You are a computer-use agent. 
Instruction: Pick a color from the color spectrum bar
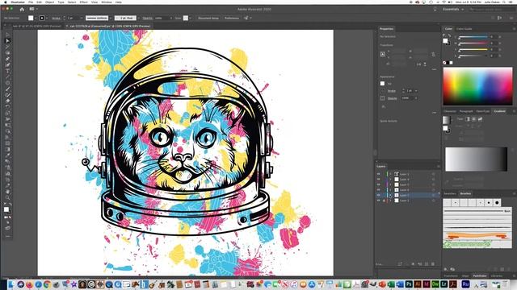pyautogui.click(x=477, y=86)
